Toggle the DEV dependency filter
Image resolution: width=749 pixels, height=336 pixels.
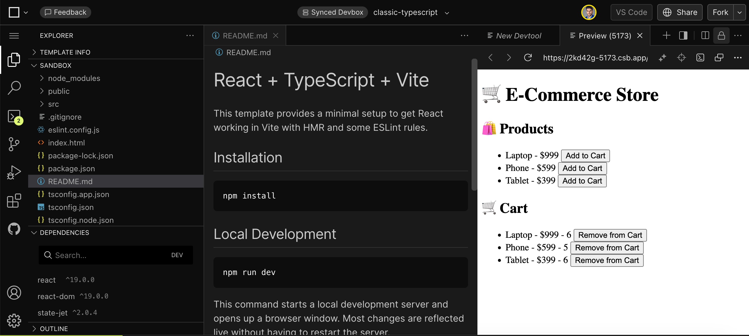[177, 255]
